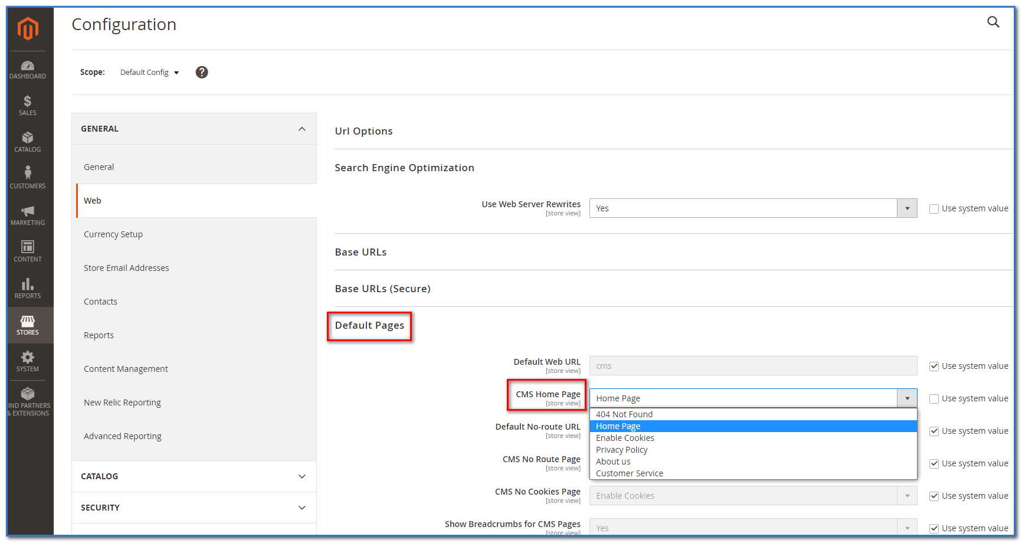The height and width of the screenshot is (543, 1022).
Task: Open the Default Config scope dropdown
Action: (149, 73)
